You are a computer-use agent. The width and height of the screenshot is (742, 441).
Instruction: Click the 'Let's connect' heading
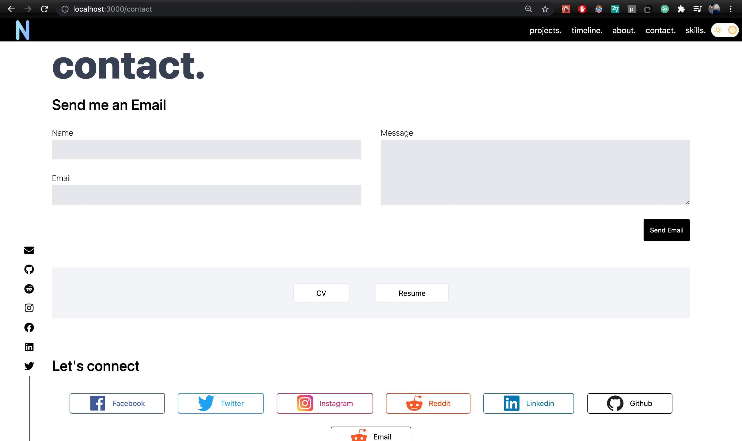96,366
